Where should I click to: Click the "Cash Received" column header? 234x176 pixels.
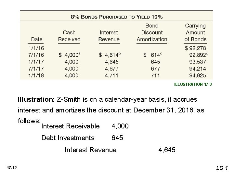69,36
